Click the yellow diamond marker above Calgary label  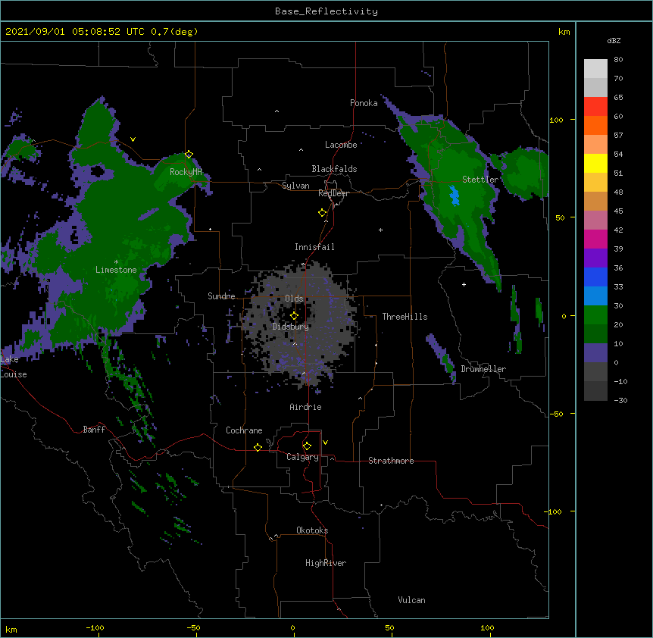pyautogui.click(x=307, y=446)
